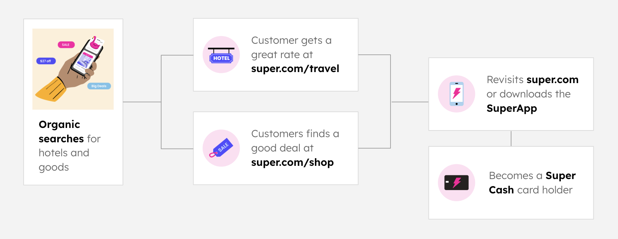
Task: Open the super.com/shop link text
Action: coord(292,163)
